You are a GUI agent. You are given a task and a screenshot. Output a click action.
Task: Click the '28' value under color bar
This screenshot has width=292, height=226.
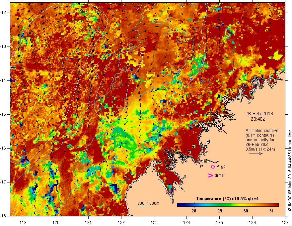[194, 211]
